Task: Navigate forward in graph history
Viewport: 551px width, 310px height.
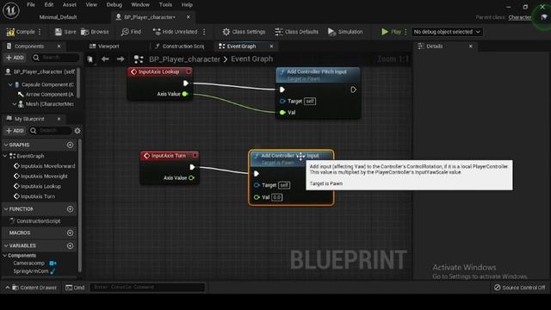Action: [x=121, y=59]
